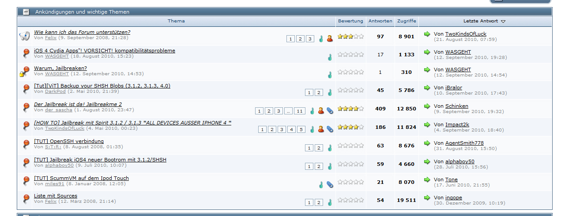Go to page 2 of Forum unterstützen thread
This screenshot has width=576, height=216.
(300, 39)
